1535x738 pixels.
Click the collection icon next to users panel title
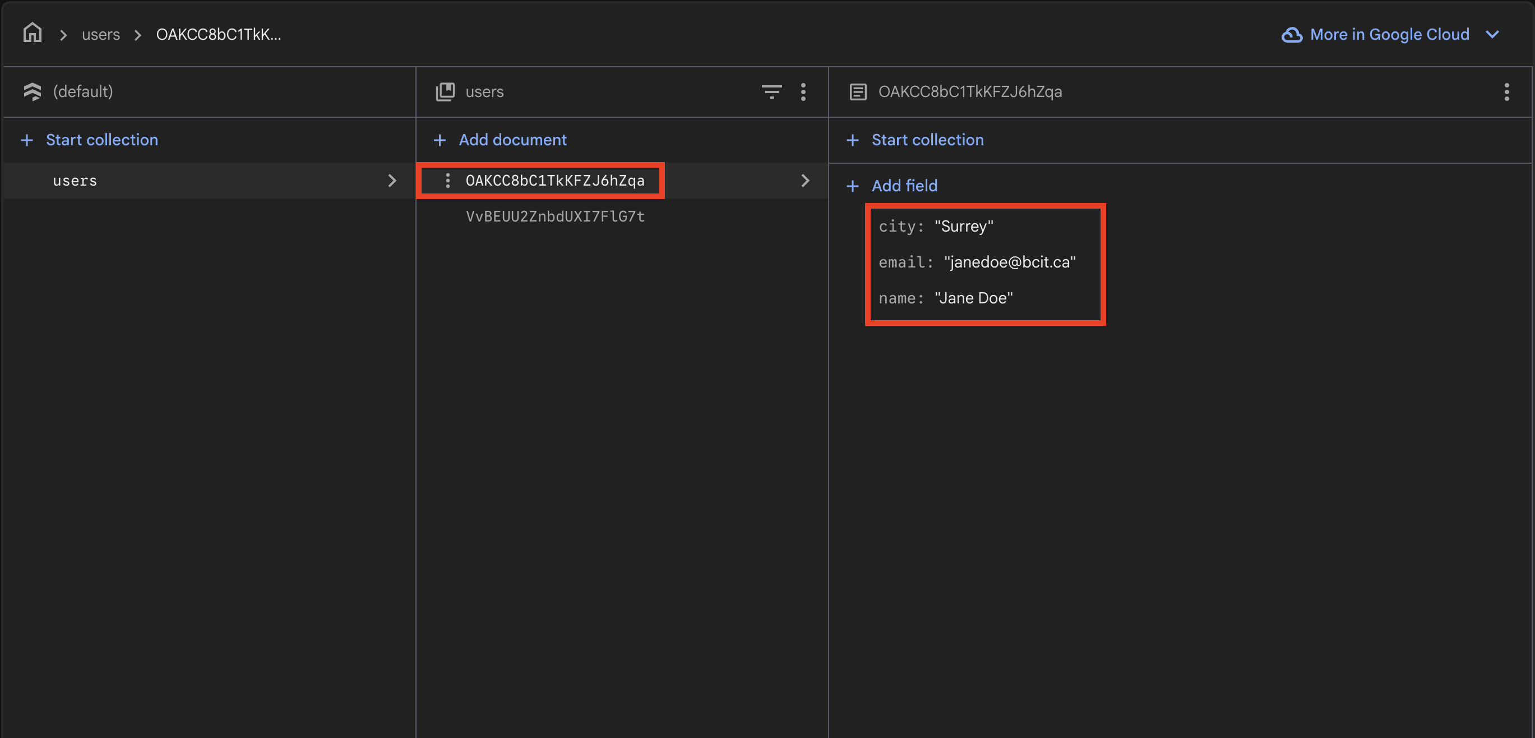tap(445, 91)
